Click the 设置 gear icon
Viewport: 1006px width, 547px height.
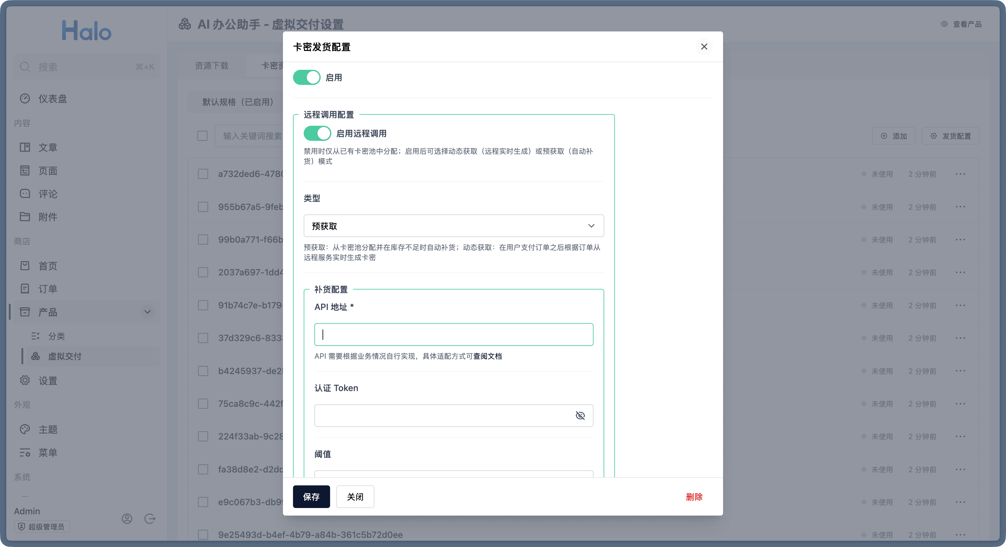pyautogui.click(x=25, y=380)
